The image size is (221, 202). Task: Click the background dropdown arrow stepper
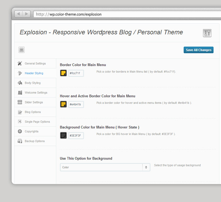pyautogui.click(x=146, y=167)
